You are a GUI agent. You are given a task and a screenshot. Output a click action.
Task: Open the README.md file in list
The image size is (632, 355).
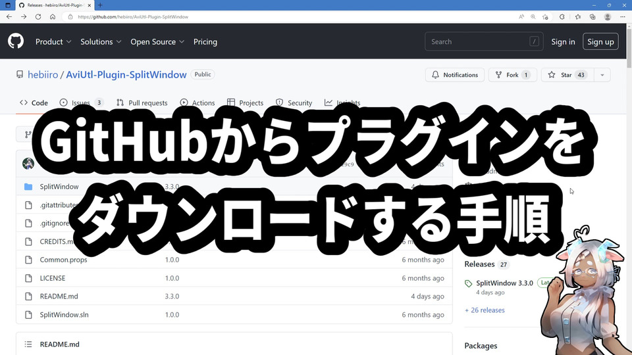pos(59,296)
